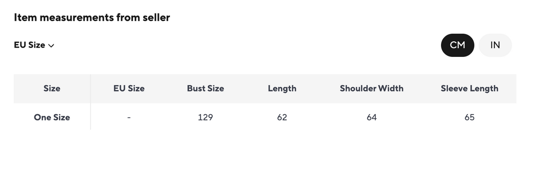Image resolution: width=533 pixels, height=171 pixels.
Task: Switch measurements to CM
Action: click(x=457, y=45)
